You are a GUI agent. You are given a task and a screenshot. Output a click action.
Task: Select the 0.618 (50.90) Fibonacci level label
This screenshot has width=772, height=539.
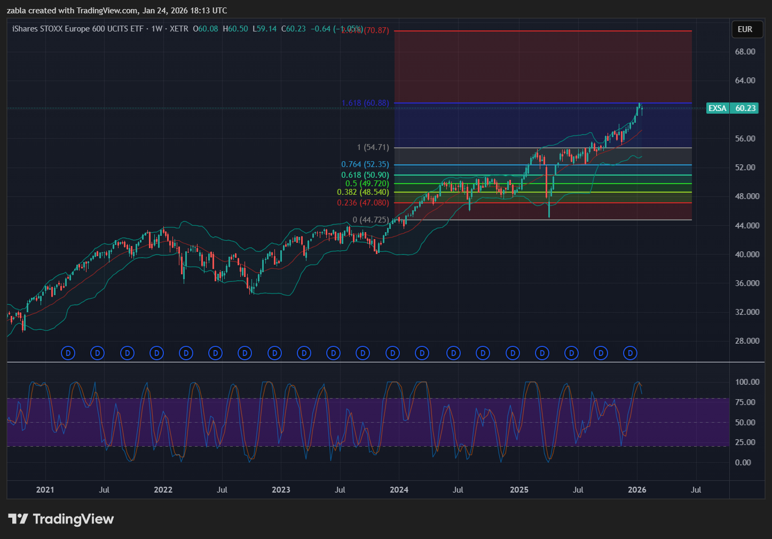[365, 175]
